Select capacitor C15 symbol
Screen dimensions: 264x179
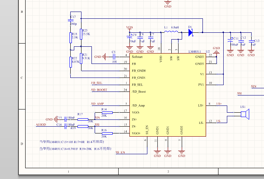(66, 119)
